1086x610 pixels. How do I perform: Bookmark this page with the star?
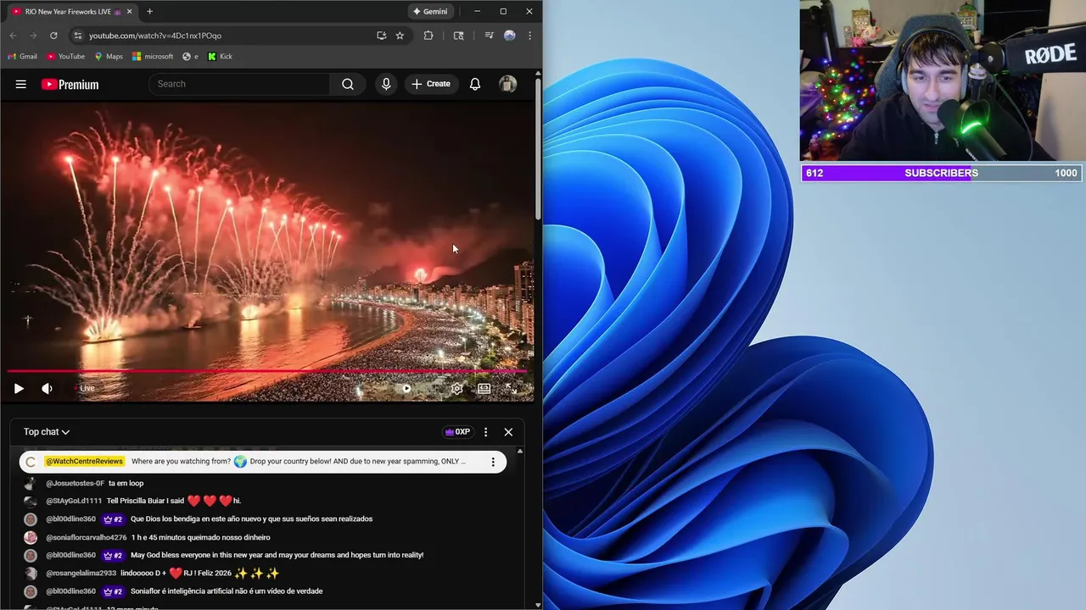point(400,36)
